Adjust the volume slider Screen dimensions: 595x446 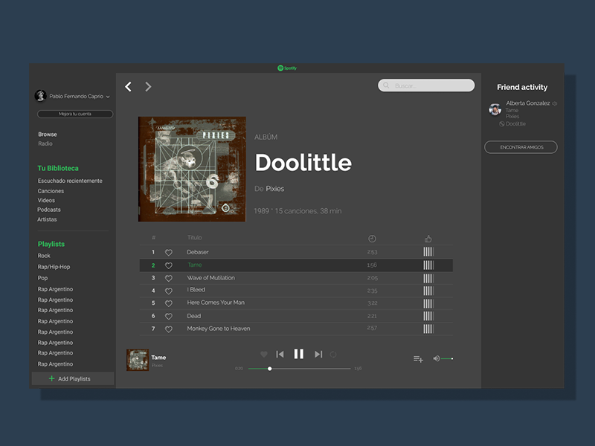tap(447, 358)
